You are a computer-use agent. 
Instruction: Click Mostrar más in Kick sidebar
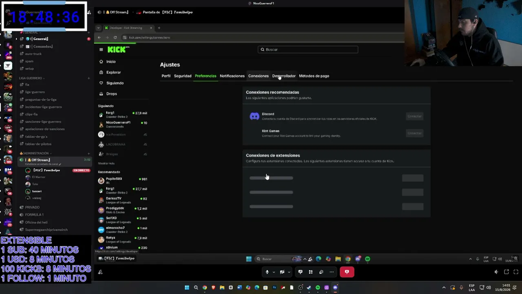(x=106, y=163)
